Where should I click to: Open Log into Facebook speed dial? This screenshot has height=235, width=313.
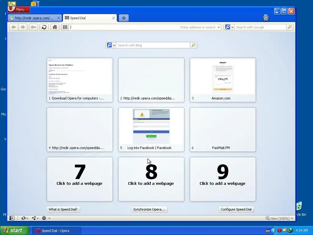pos(151,129)
